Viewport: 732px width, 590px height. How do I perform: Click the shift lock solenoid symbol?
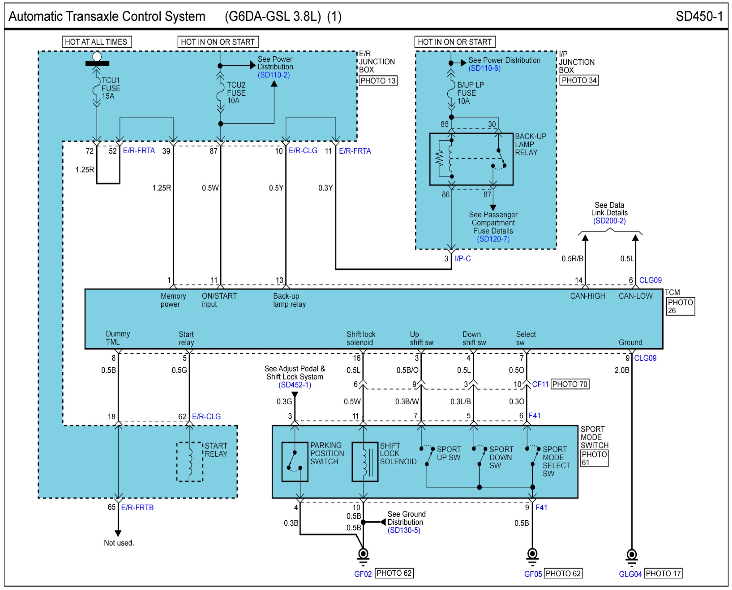[365, 462]
